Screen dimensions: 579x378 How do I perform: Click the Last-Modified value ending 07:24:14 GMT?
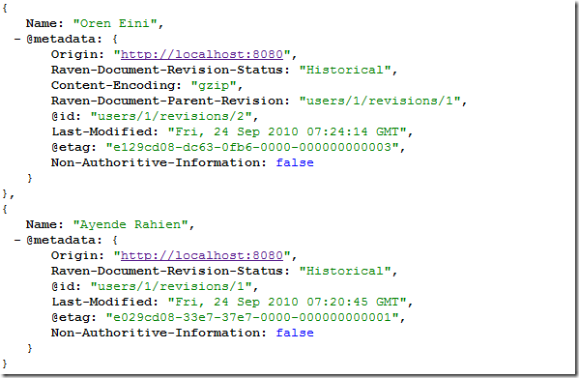(x=287, y=131)
